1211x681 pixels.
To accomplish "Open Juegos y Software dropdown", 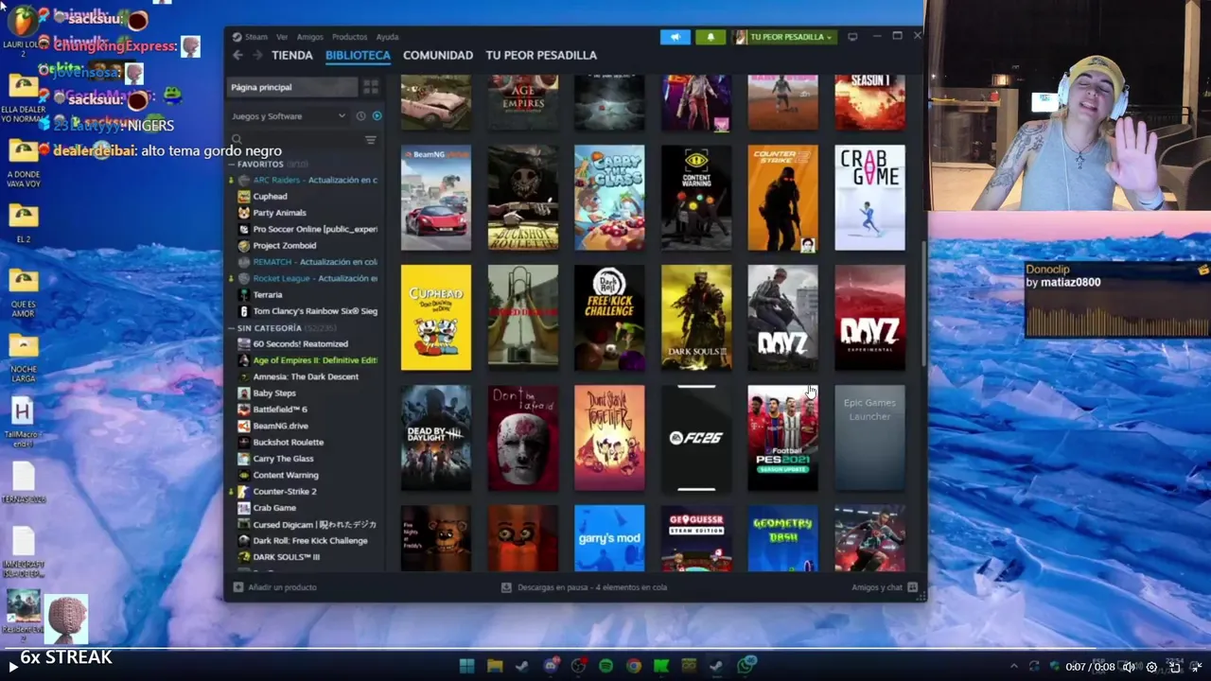I will click(x=289, y=115).
